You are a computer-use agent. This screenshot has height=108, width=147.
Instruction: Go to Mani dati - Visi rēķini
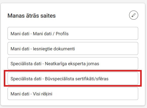coord(73,94)
